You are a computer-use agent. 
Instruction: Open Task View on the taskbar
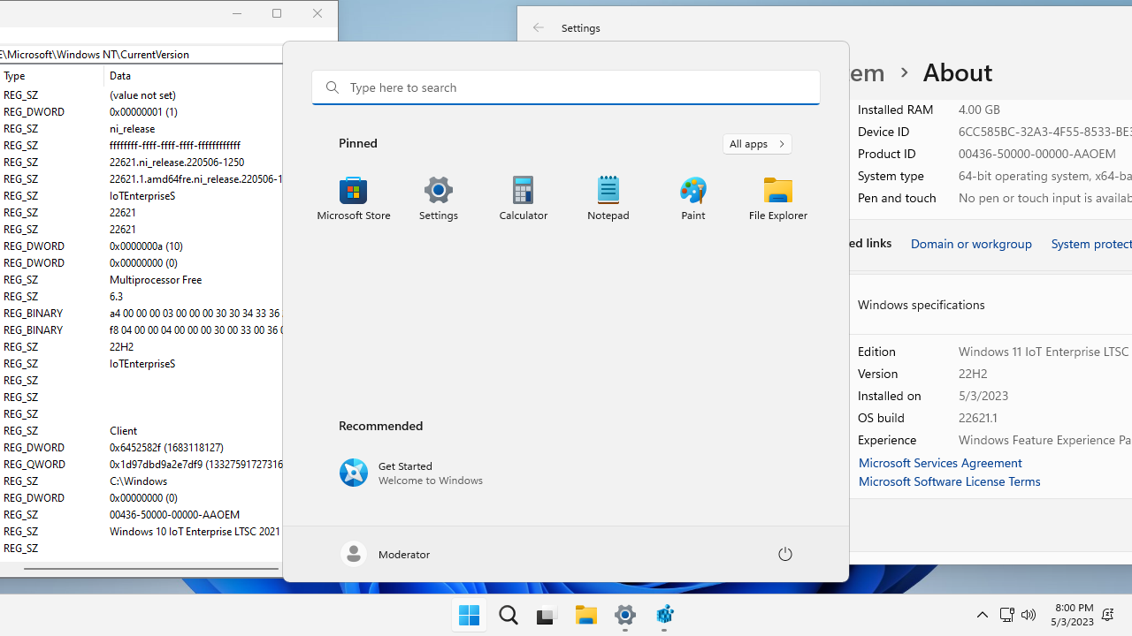[x=547, y=615]
